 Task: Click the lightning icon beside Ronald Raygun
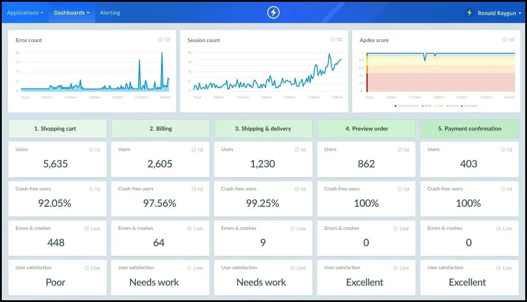(469, 13)
